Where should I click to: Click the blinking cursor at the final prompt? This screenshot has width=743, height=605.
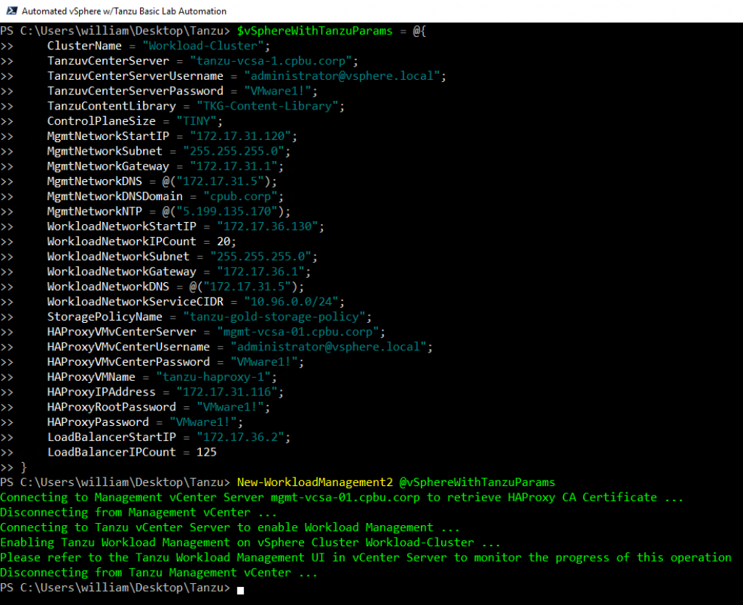click(x=240, y=590)
